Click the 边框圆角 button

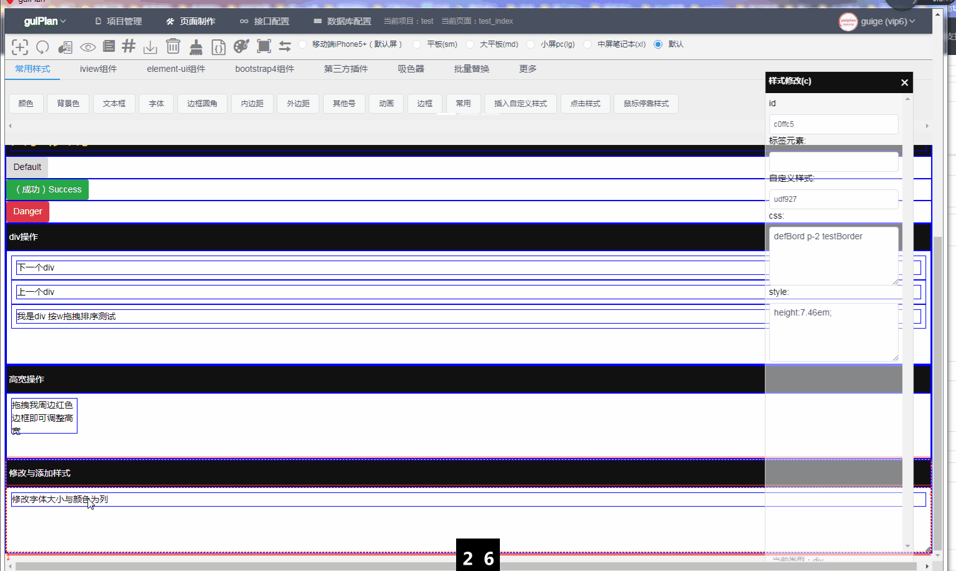[x=202, y=104]
